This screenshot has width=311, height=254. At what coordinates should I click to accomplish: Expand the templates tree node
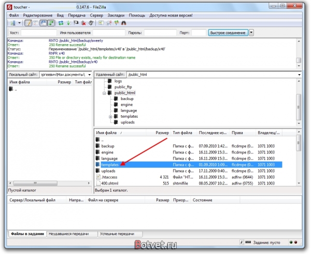click(x=110, y=117)
